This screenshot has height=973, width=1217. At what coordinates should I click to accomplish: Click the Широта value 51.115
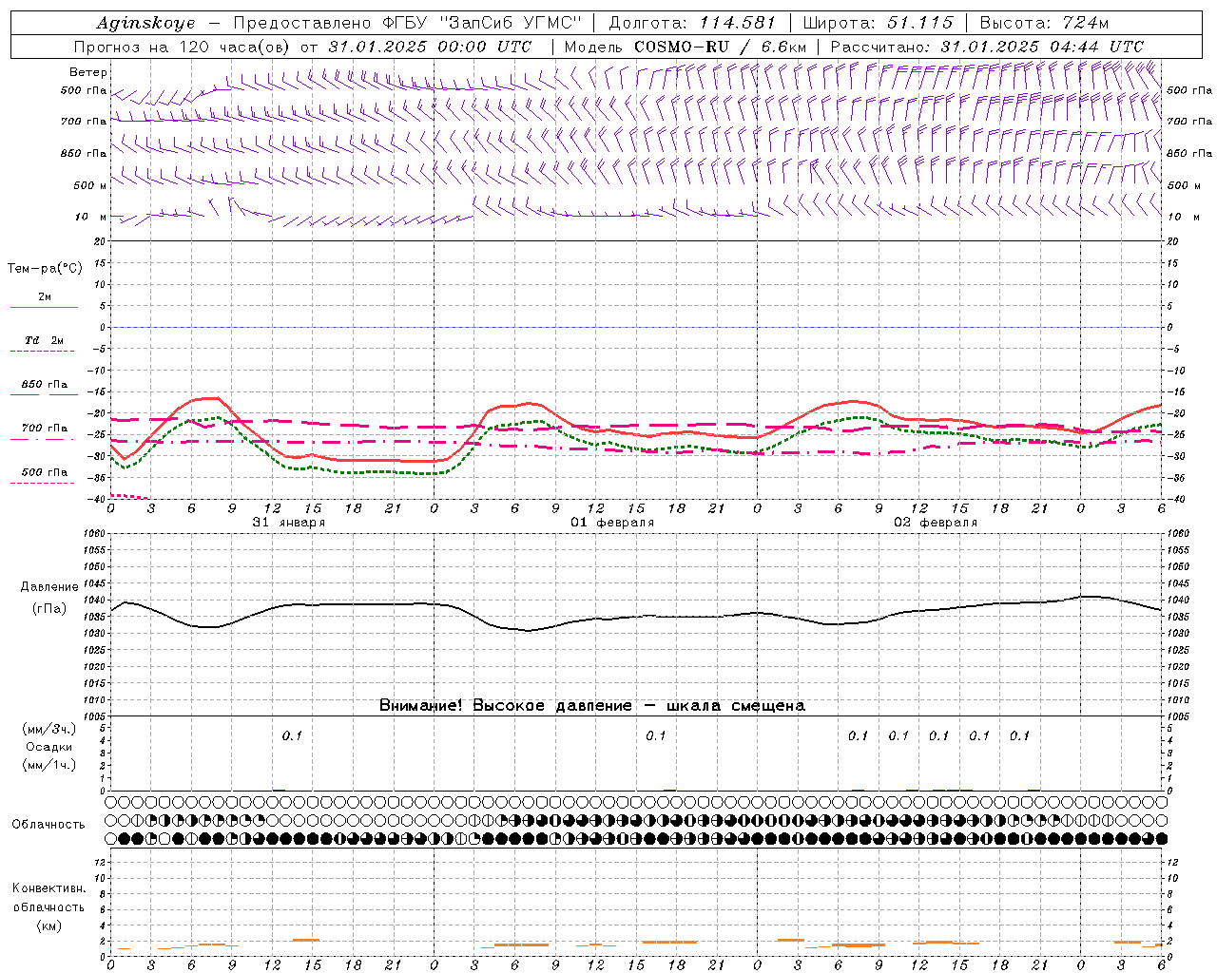point(919,23)
